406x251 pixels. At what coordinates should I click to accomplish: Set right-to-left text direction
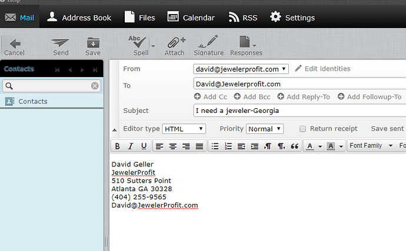point(281,146)
